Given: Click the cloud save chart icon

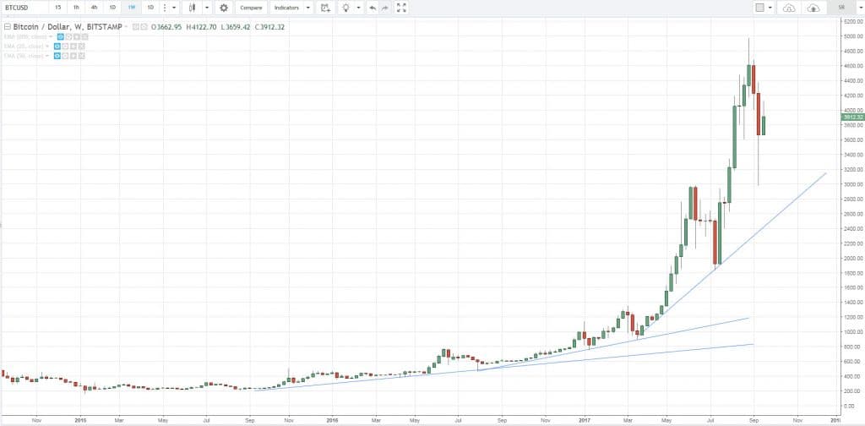Looking at the screenshot, I should 813,8.
